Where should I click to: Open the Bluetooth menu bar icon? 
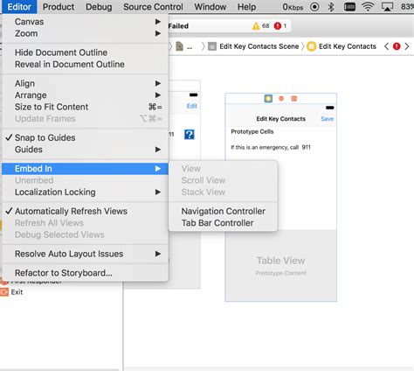tap(331, 7)
